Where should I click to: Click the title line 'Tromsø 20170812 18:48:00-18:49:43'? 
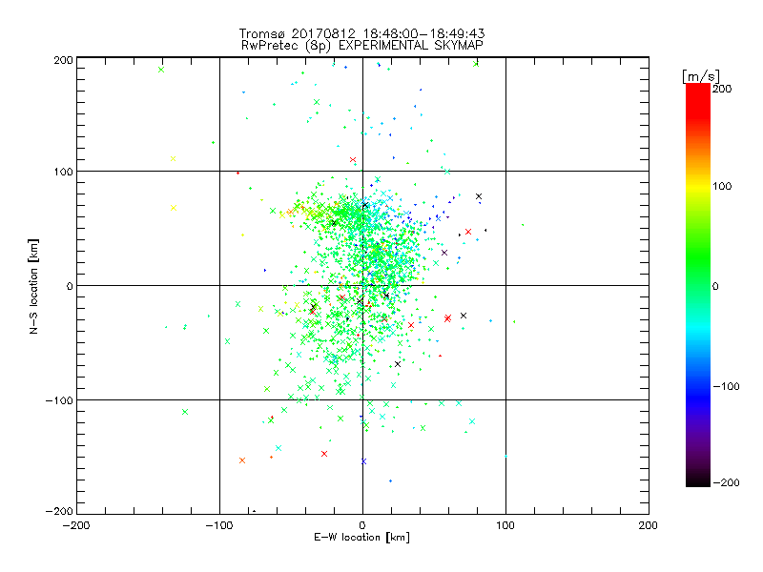point(361,33)
